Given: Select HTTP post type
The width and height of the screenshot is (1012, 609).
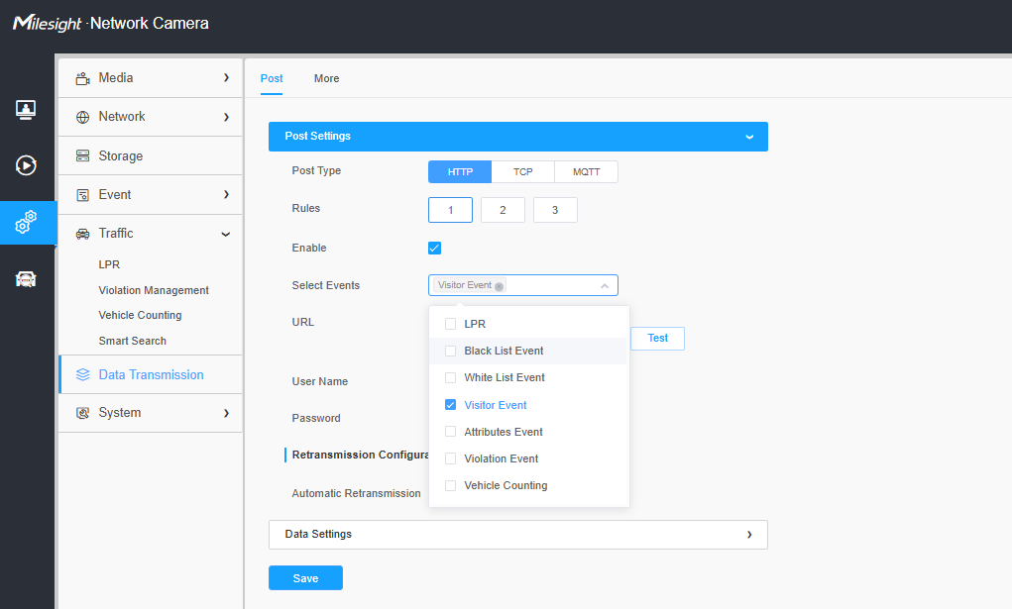Looking at the screenshot, I should click(x=460, y=172).
